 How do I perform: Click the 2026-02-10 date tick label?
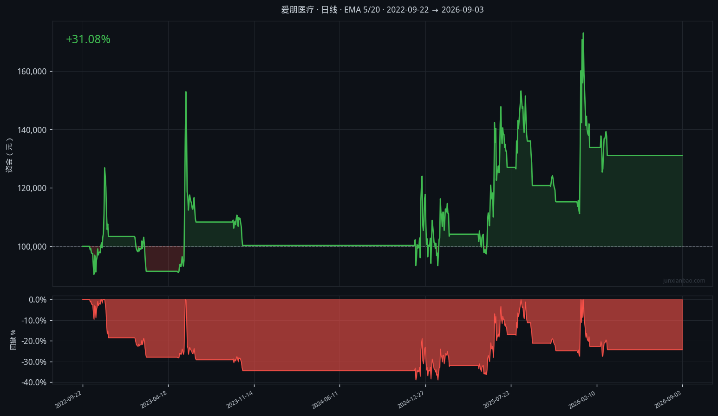(582, 400)
